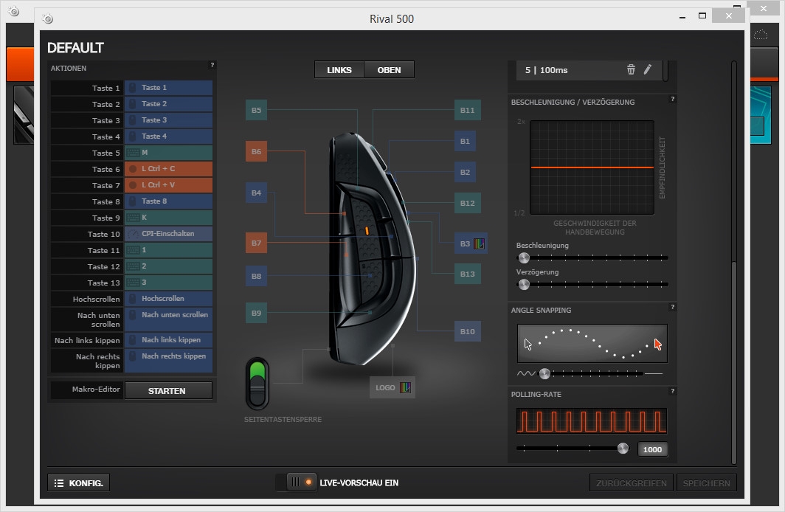This screenshot has height=512, width=785.
Task: Open Taste 6 assignment L Ctrl + C
Action: pyautogui.click(x=169, y=169)
